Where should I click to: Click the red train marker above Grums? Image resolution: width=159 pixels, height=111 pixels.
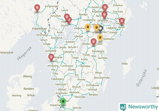click(69, 20)
